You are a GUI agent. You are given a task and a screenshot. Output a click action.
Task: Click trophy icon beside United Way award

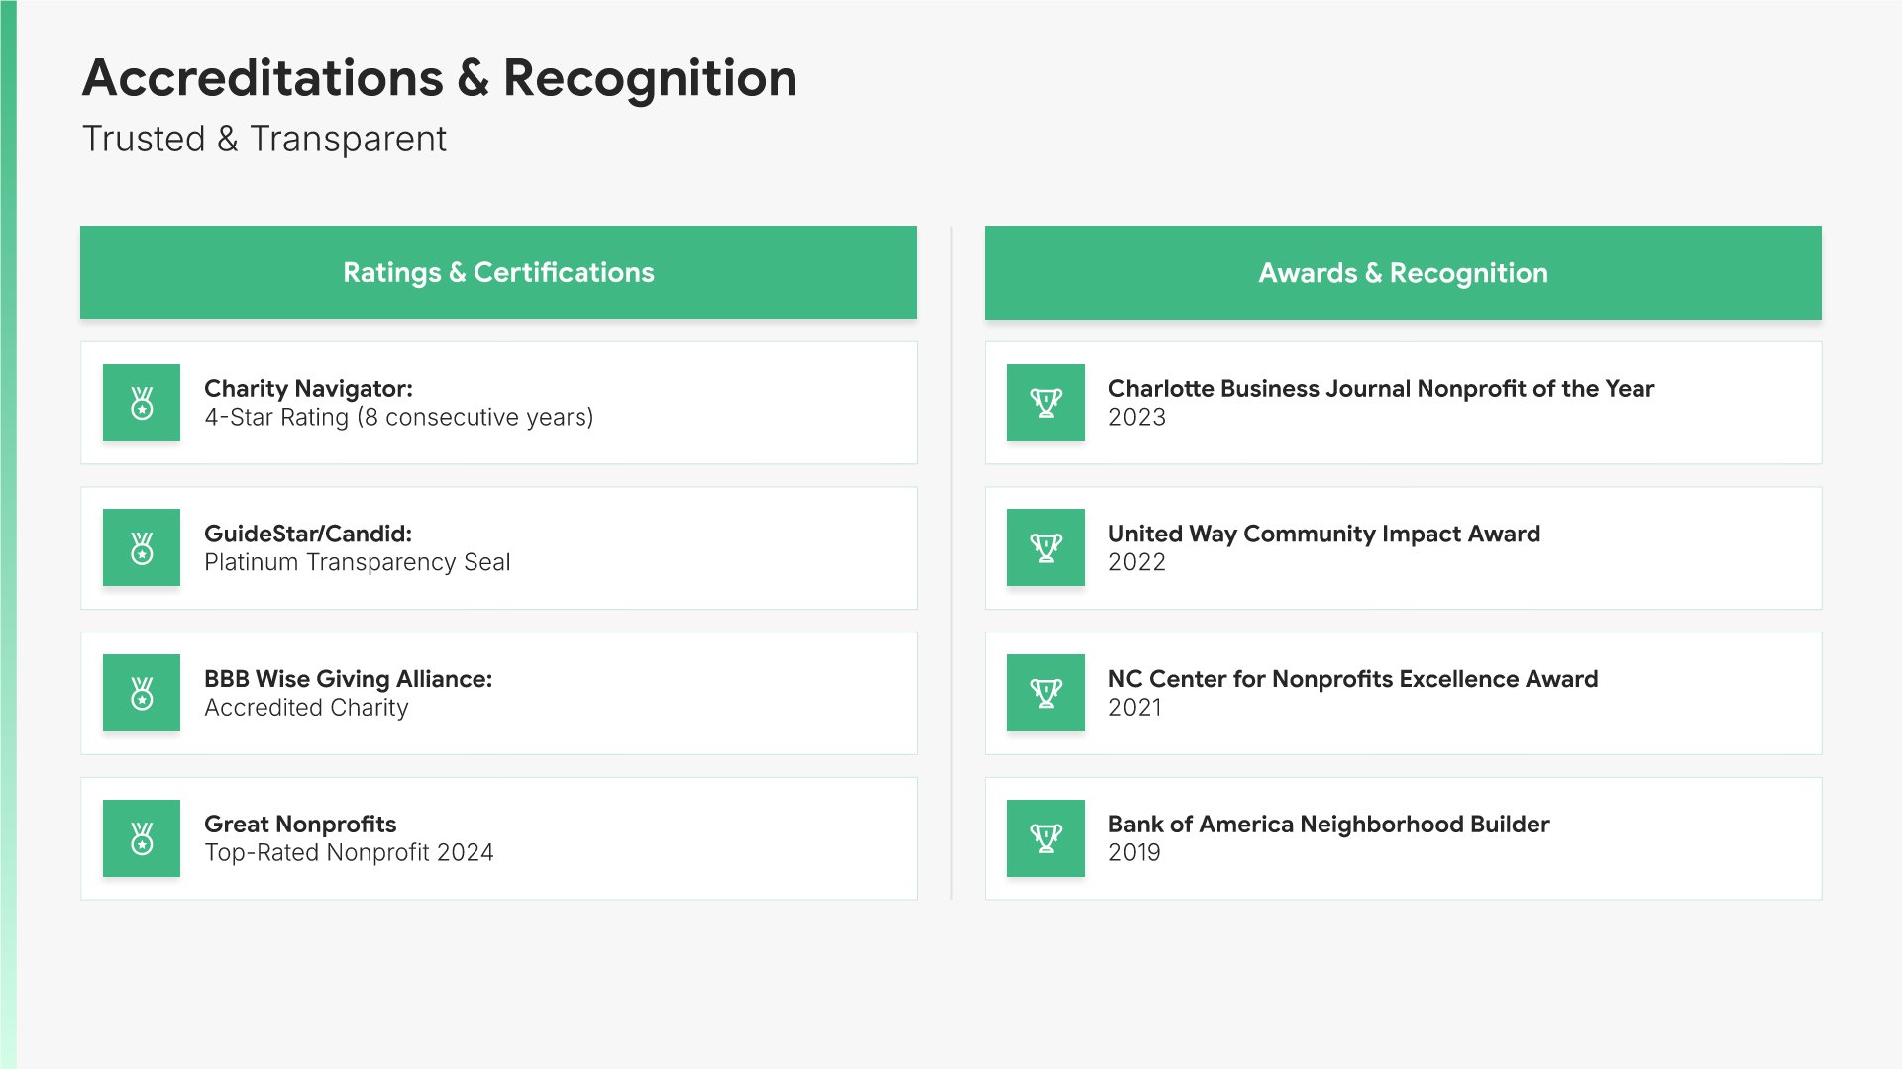point(1046,547)
